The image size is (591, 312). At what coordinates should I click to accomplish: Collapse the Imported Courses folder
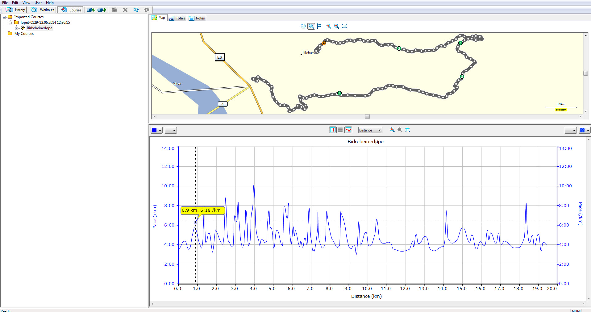pyautogui.click(x=4, y=17)
